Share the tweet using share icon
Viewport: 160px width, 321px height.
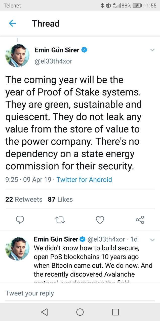(x=140, y=220)
